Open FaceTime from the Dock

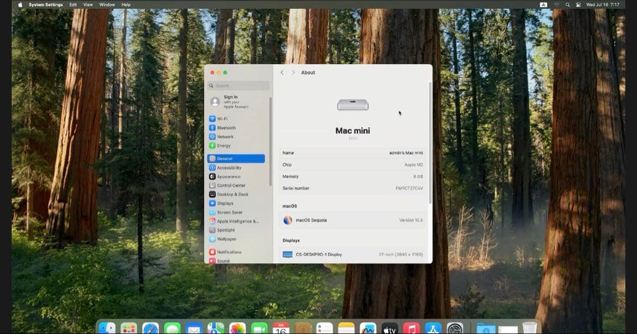tap(259, 328)
